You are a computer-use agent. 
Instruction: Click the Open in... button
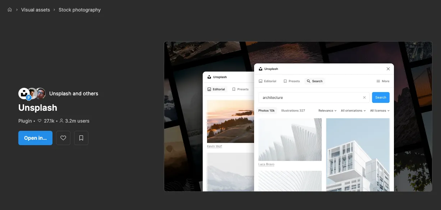click(35, 138)
